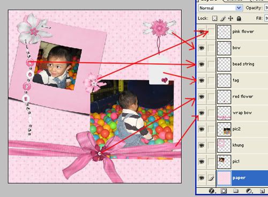This screenshot has height=197, width=268.
Task: Toggle link box of tag layer
Action: (211, 80)
